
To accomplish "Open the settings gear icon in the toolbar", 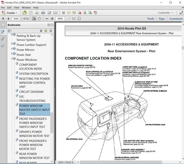I will tap(64, 13).
